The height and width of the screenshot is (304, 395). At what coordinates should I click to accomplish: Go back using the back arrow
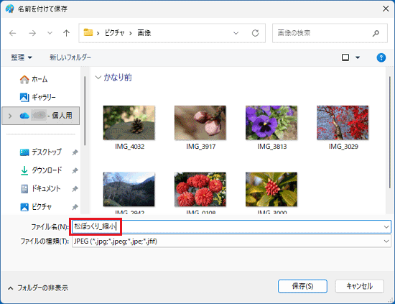tap(13, 33)
